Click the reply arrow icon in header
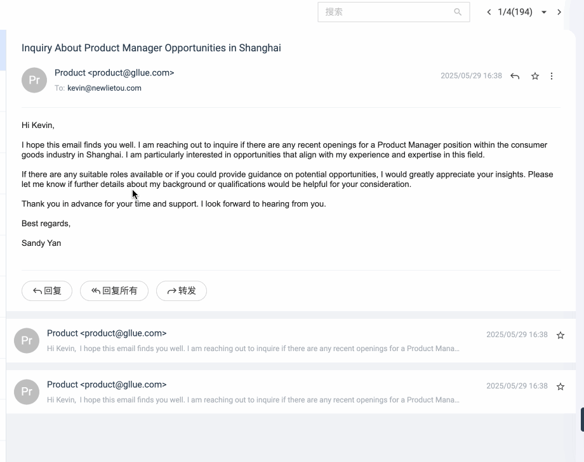Screen dimensions: 584x462 point(515,76)
